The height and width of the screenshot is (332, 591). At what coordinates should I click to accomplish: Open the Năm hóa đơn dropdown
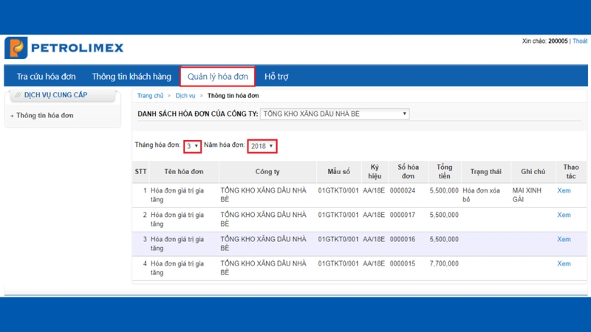pyautogui.click(x=262, y=146)
